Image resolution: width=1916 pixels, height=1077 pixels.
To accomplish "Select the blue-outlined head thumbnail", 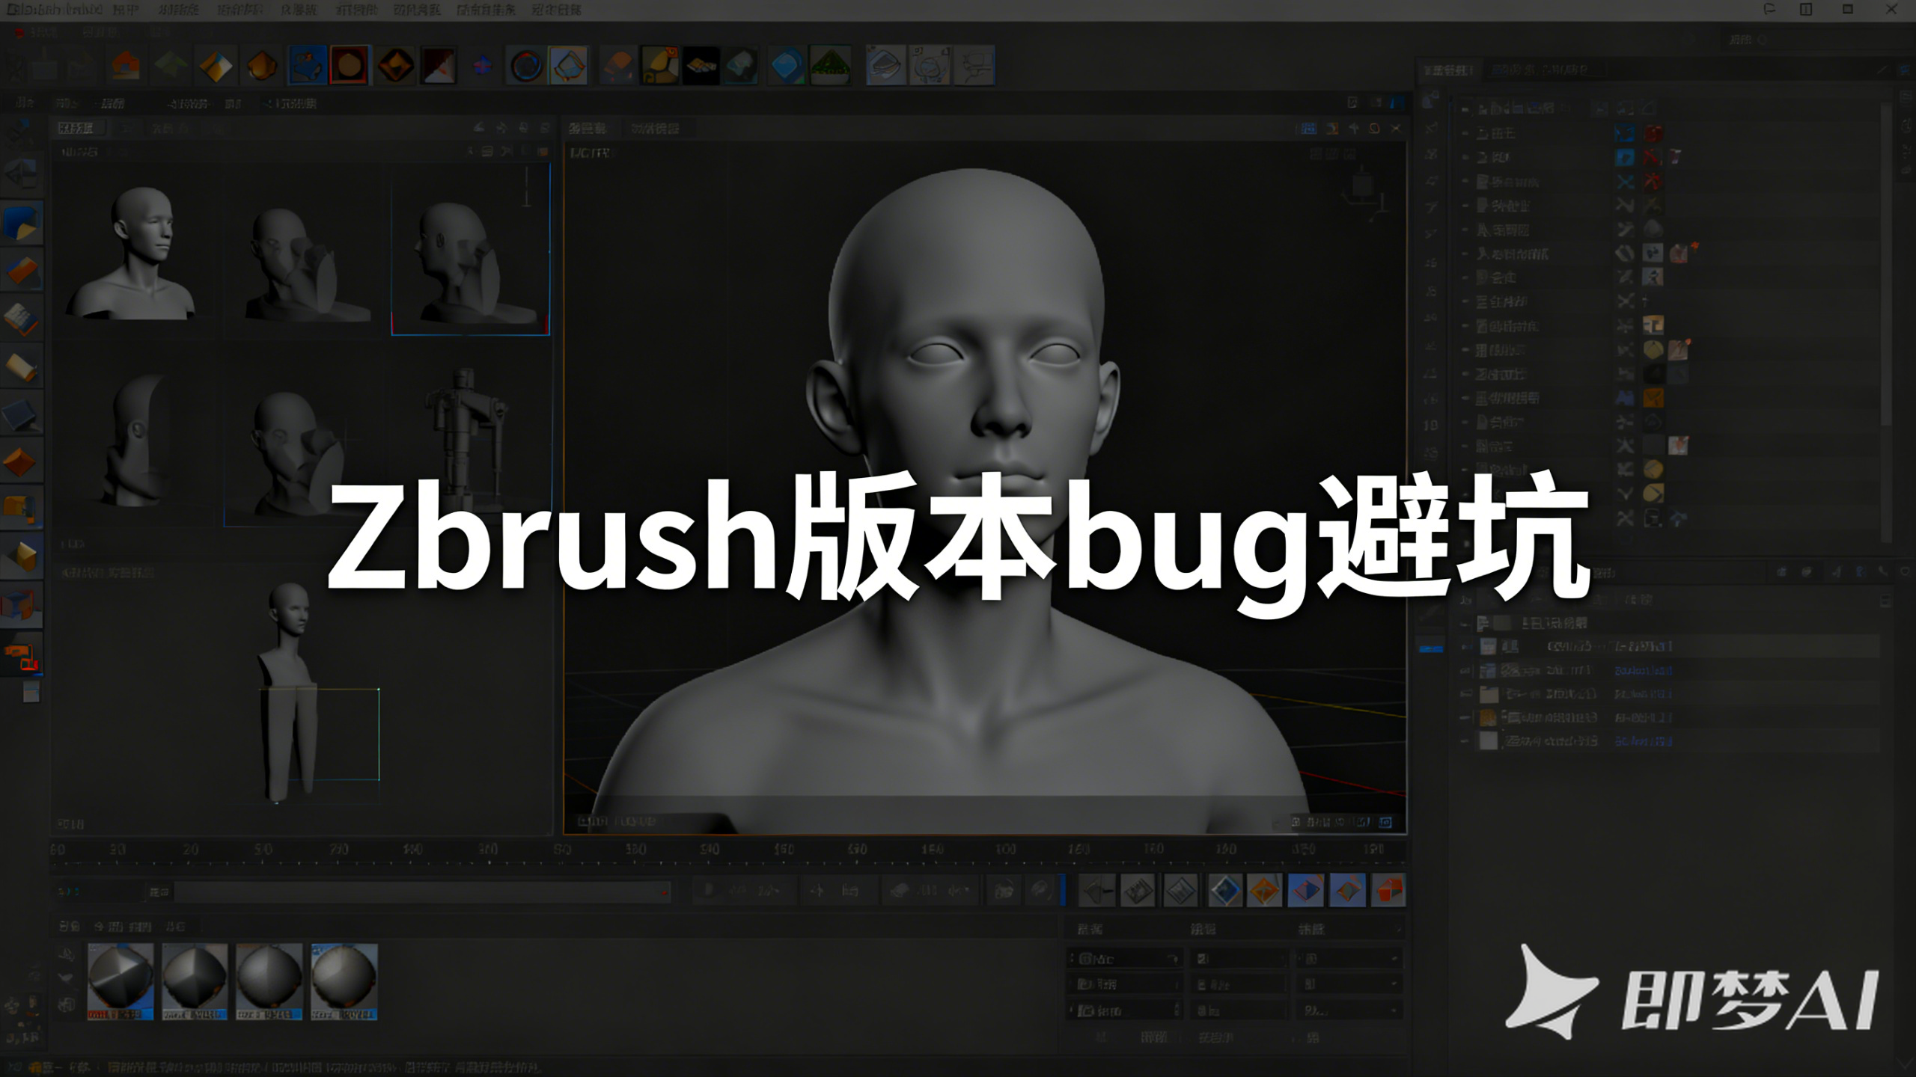I will [x=471, y=251].
